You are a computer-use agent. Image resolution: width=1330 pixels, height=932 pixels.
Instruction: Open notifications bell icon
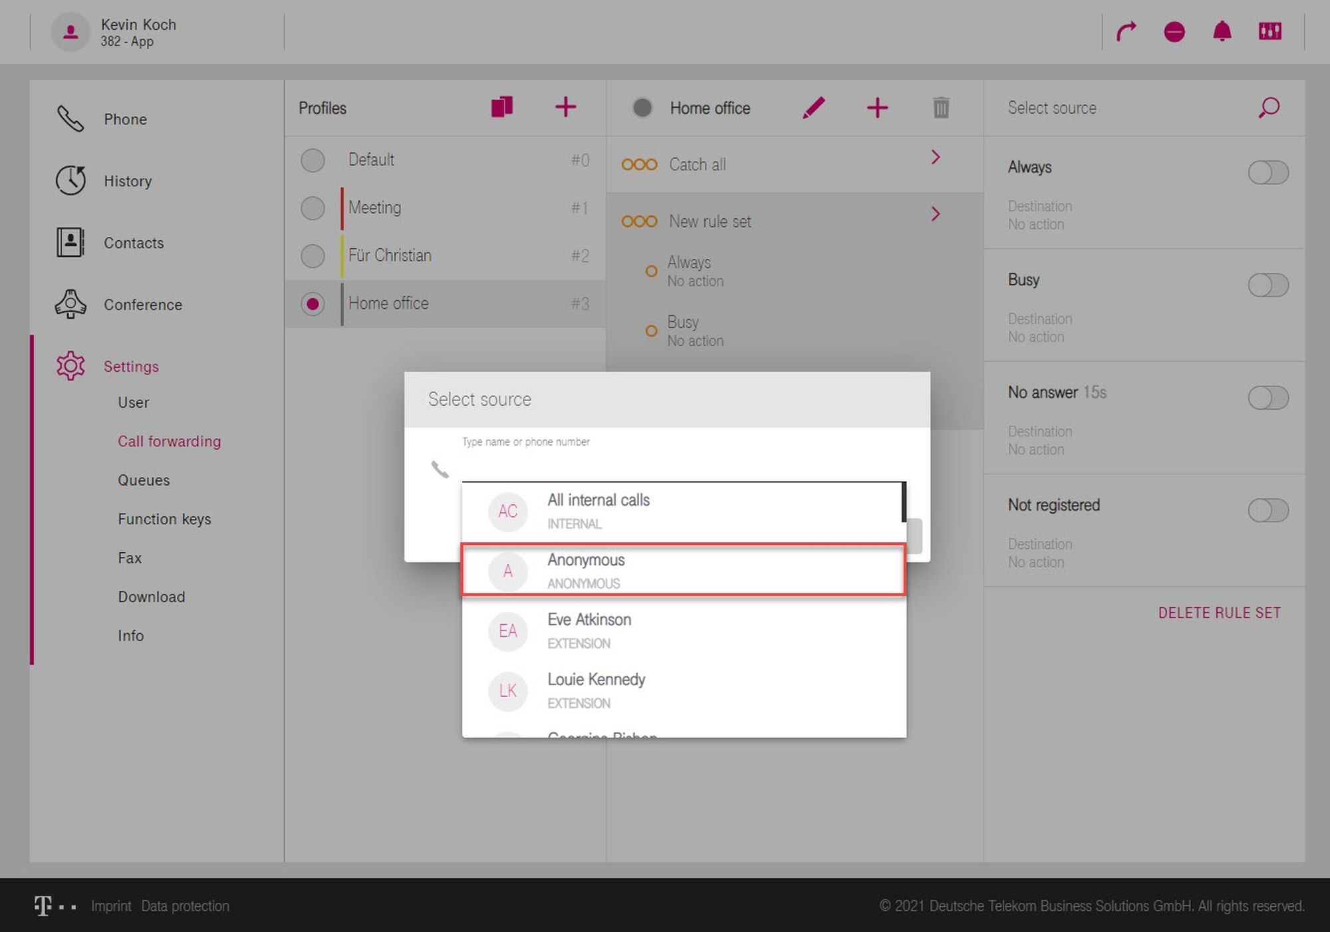point(1222,31)
